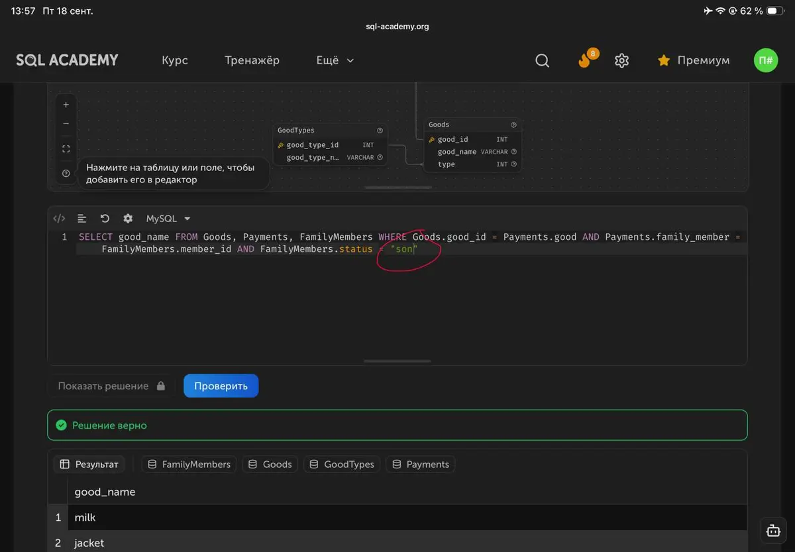Select the good_type_id key field
The width and height of the screenshot is (795, 552).
click(330, 145)
